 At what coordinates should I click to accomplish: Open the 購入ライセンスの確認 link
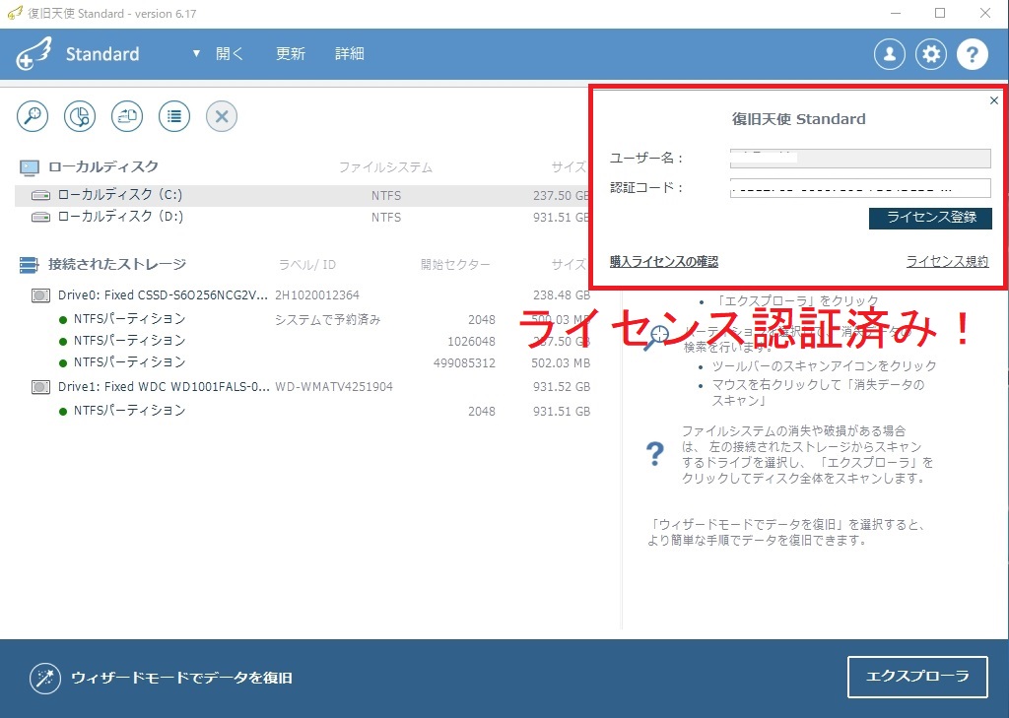663,261
